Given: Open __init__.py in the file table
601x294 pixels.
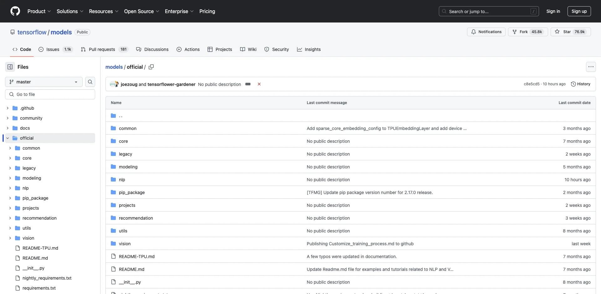Looking at the screenshot, I should point(130,282).
